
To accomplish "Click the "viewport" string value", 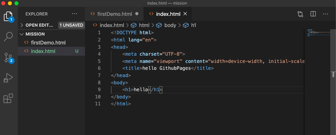I will click(x=168, y=61).
